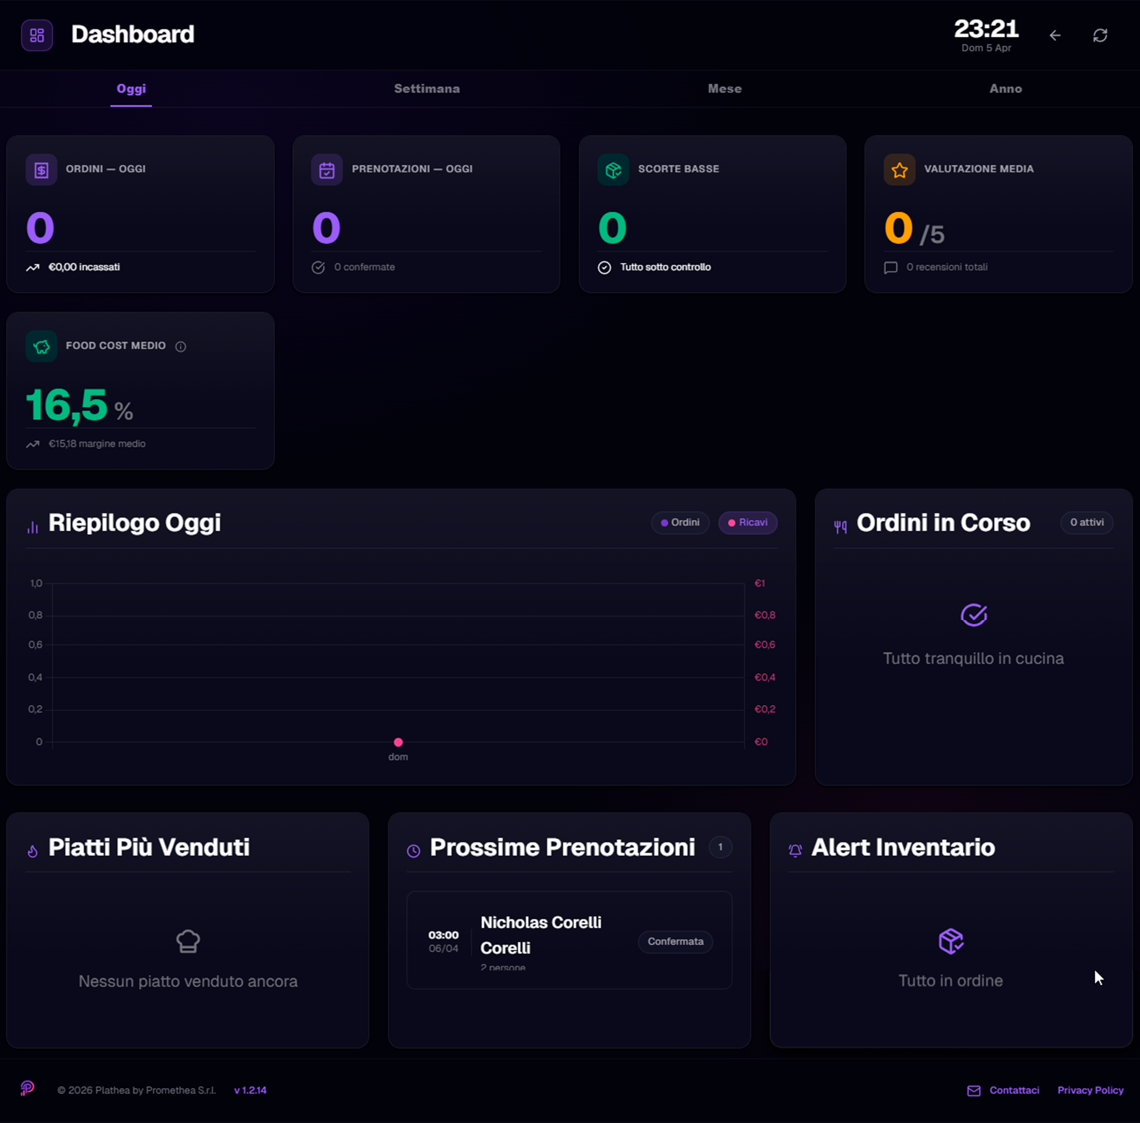Image resolution: width=1140 pixels, height=1123 pixels.
Task: Switch to the Settimana tab
Action: coord(427,89)
